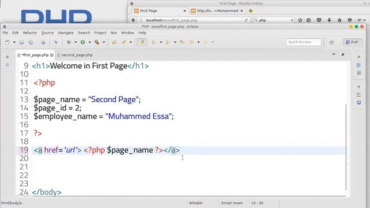The width and height of the screenshot is (370, 208).
Task: Expand the Debug dropdown arrow
Action: (76, 42)
